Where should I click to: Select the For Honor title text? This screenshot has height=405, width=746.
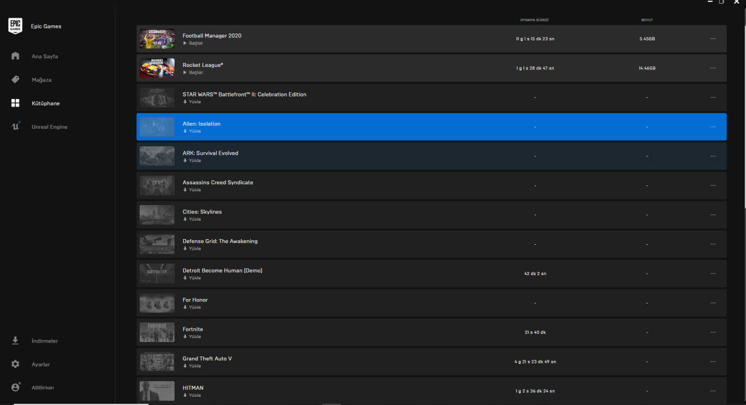195,300
